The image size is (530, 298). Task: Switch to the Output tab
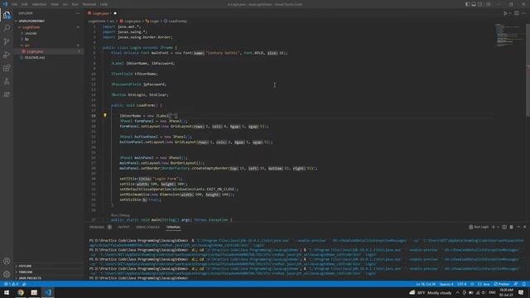click(123, 227)
